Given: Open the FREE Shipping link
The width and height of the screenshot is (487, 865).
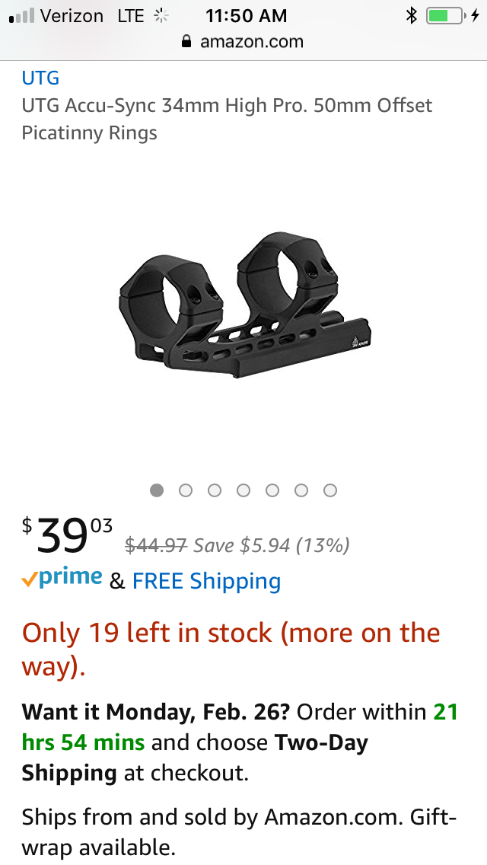Looking at the screenshot, I should pos(206,581).
